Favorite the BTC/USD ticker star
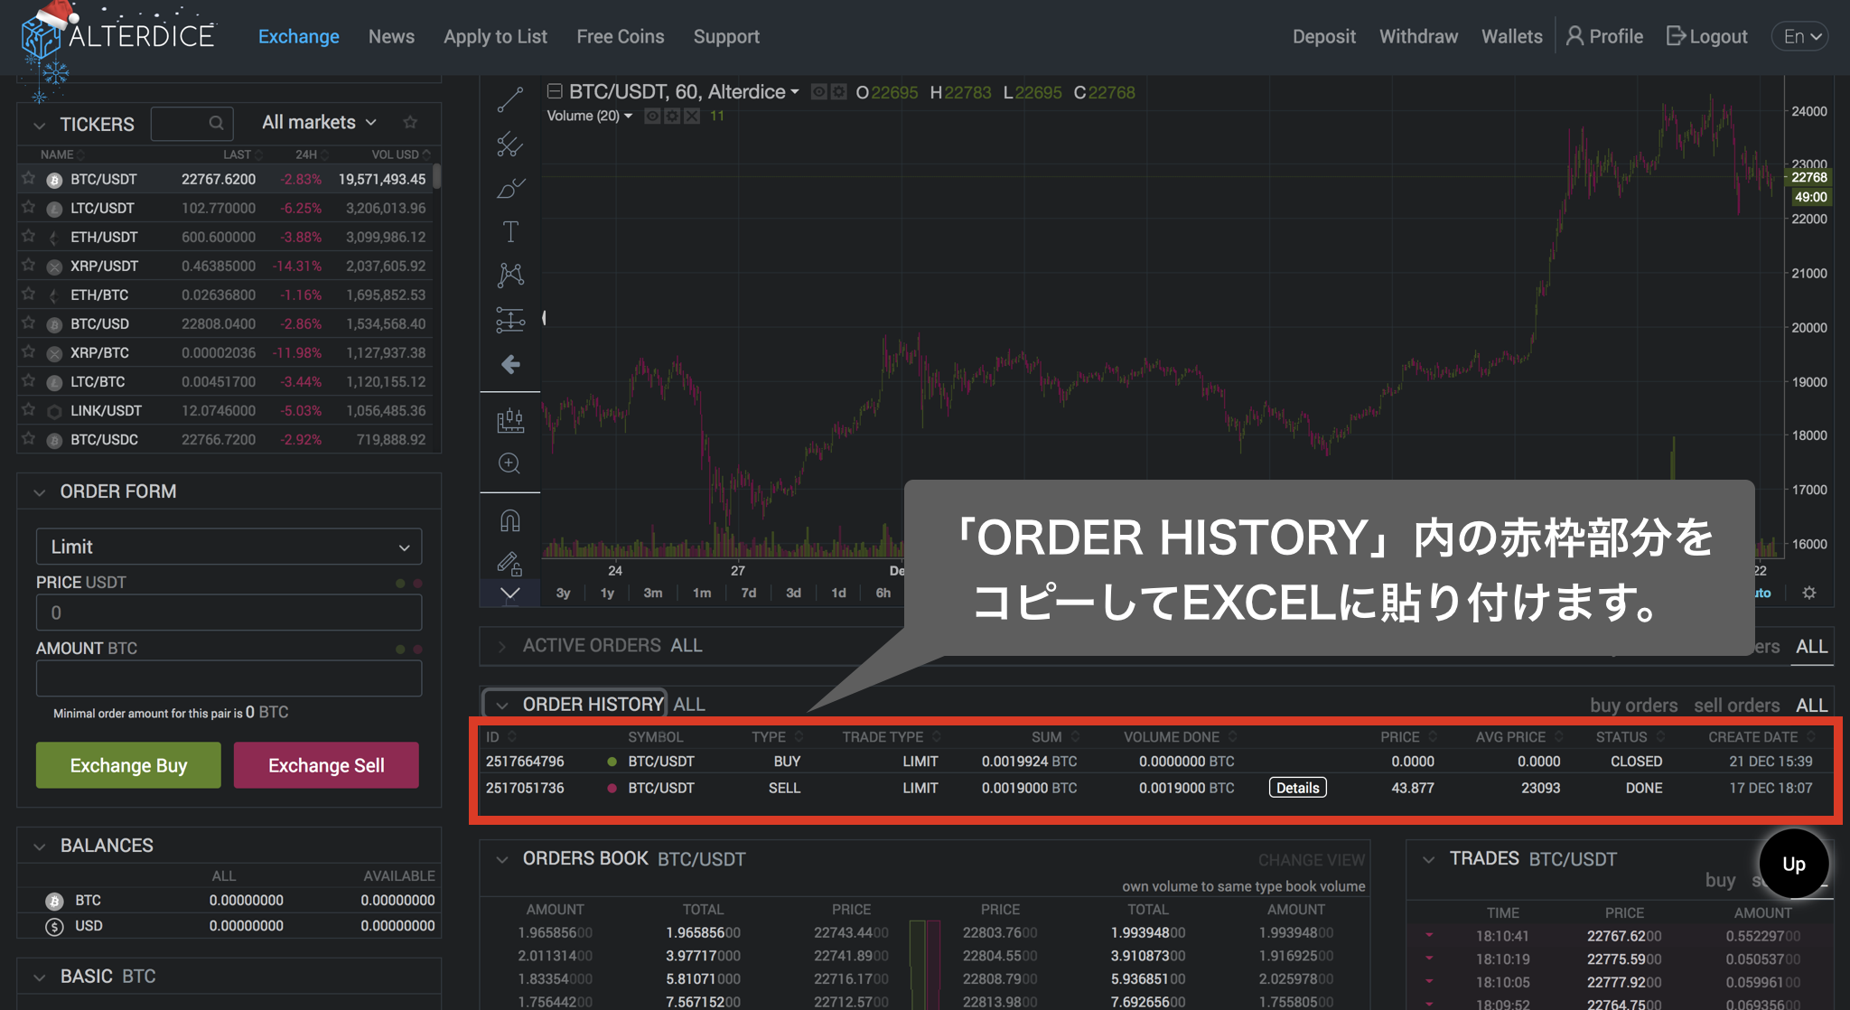This screenshot has width=1850, height=1010. (29, 323)
